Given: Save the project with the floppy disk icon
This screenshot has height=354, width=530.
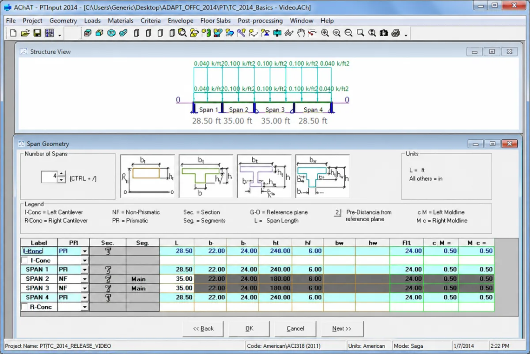Looking at the screenshot, I should [x=37, y=33].
